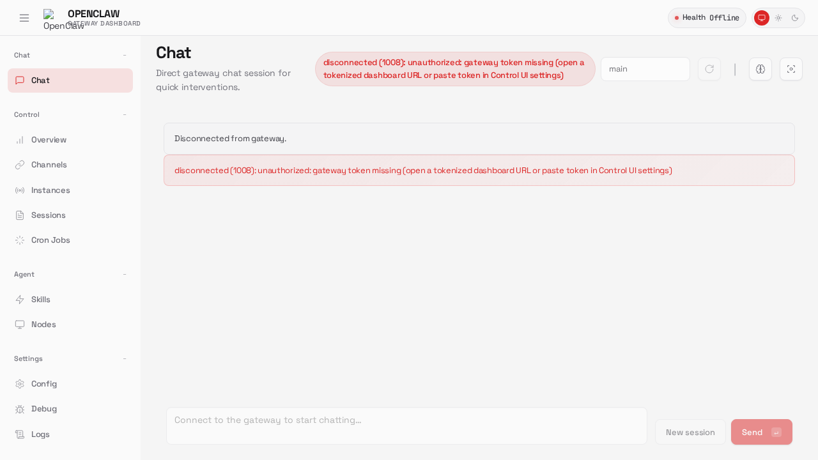818x460 pixels.
Task: Click the chat message input field
Action: click(406, 425)
